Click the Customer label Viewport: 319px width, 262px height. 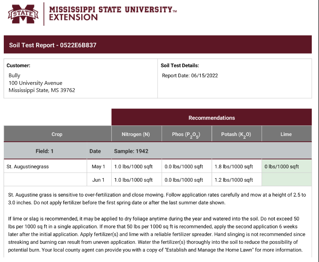click(x=18, y=66)
